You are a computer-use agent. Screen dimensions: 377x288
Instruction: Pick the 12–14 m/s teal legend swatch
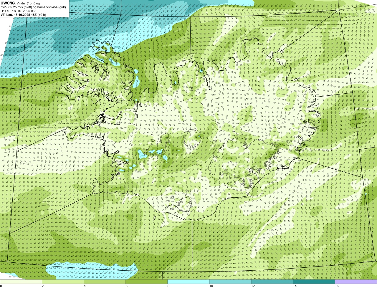coord(272,282)
